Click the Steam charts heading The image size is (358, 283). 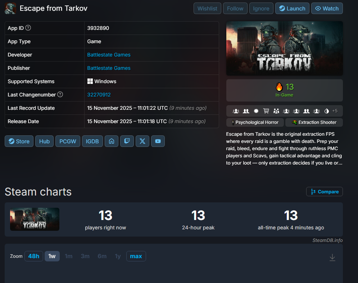pyautogui.click(x=38, y=192)
